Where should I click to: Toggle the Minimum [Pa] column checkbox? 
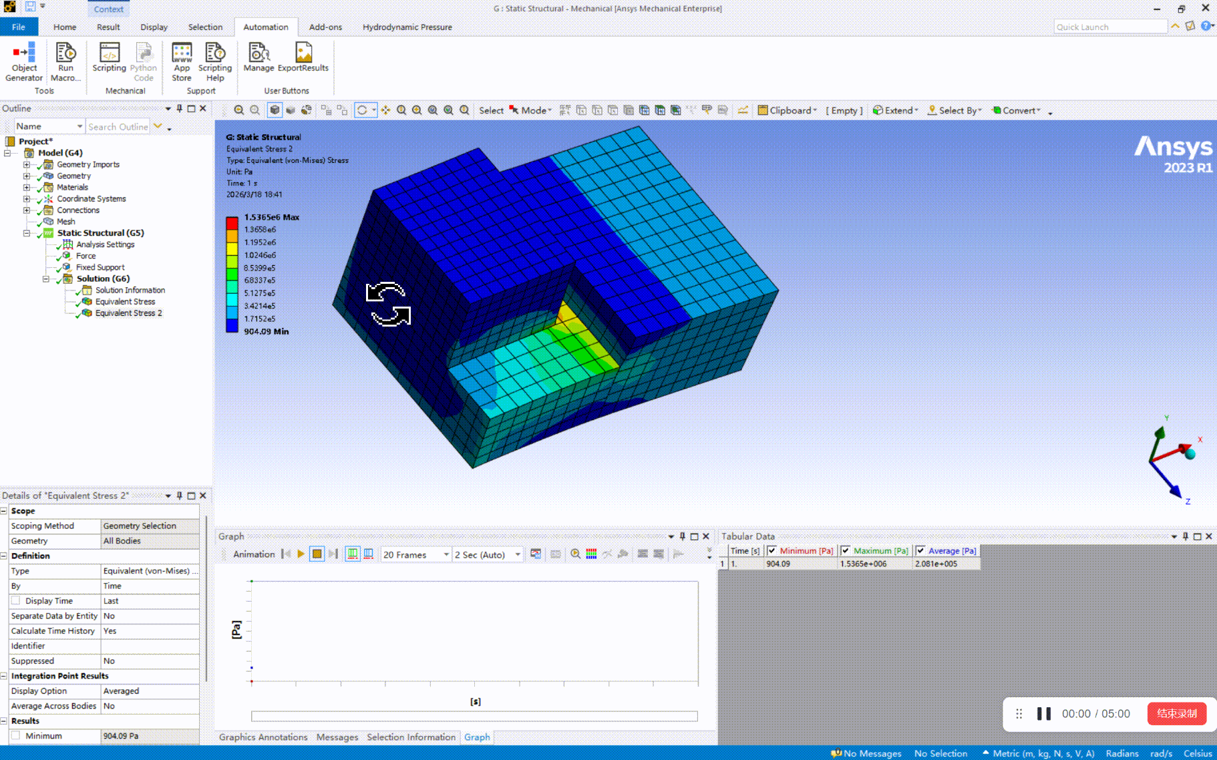(772, 551)
